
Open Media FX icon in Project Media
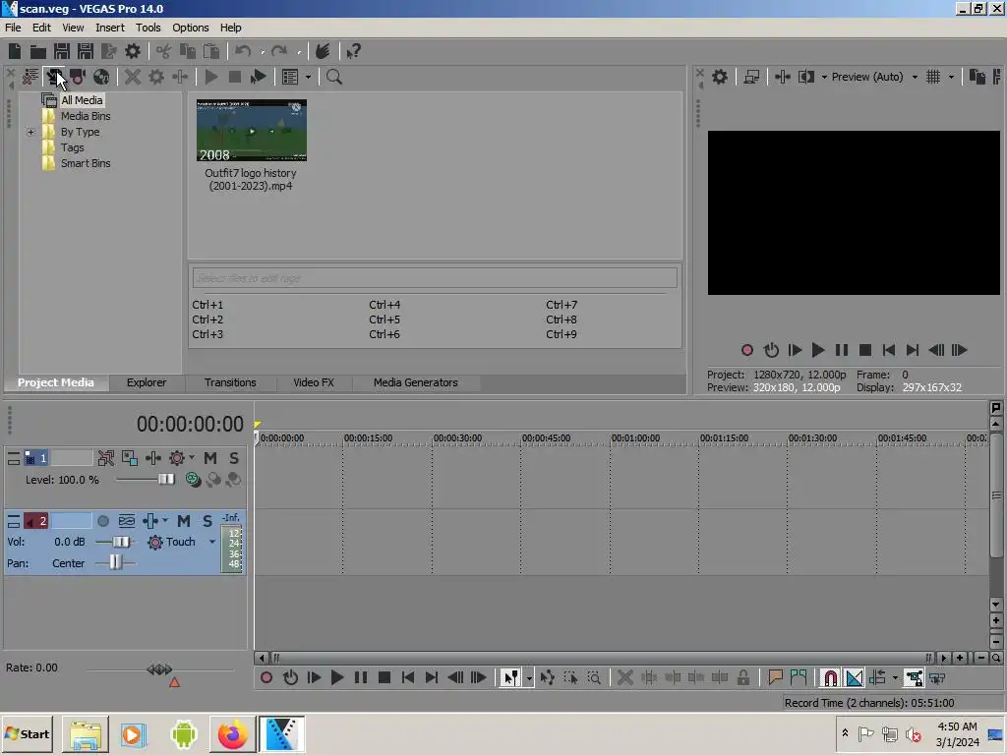[x=180, y=77]
